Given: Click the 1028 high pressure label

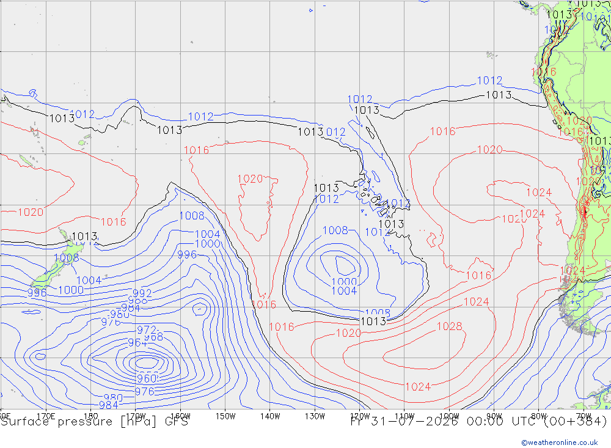Looking at the screenshot, I should (449, 326).
